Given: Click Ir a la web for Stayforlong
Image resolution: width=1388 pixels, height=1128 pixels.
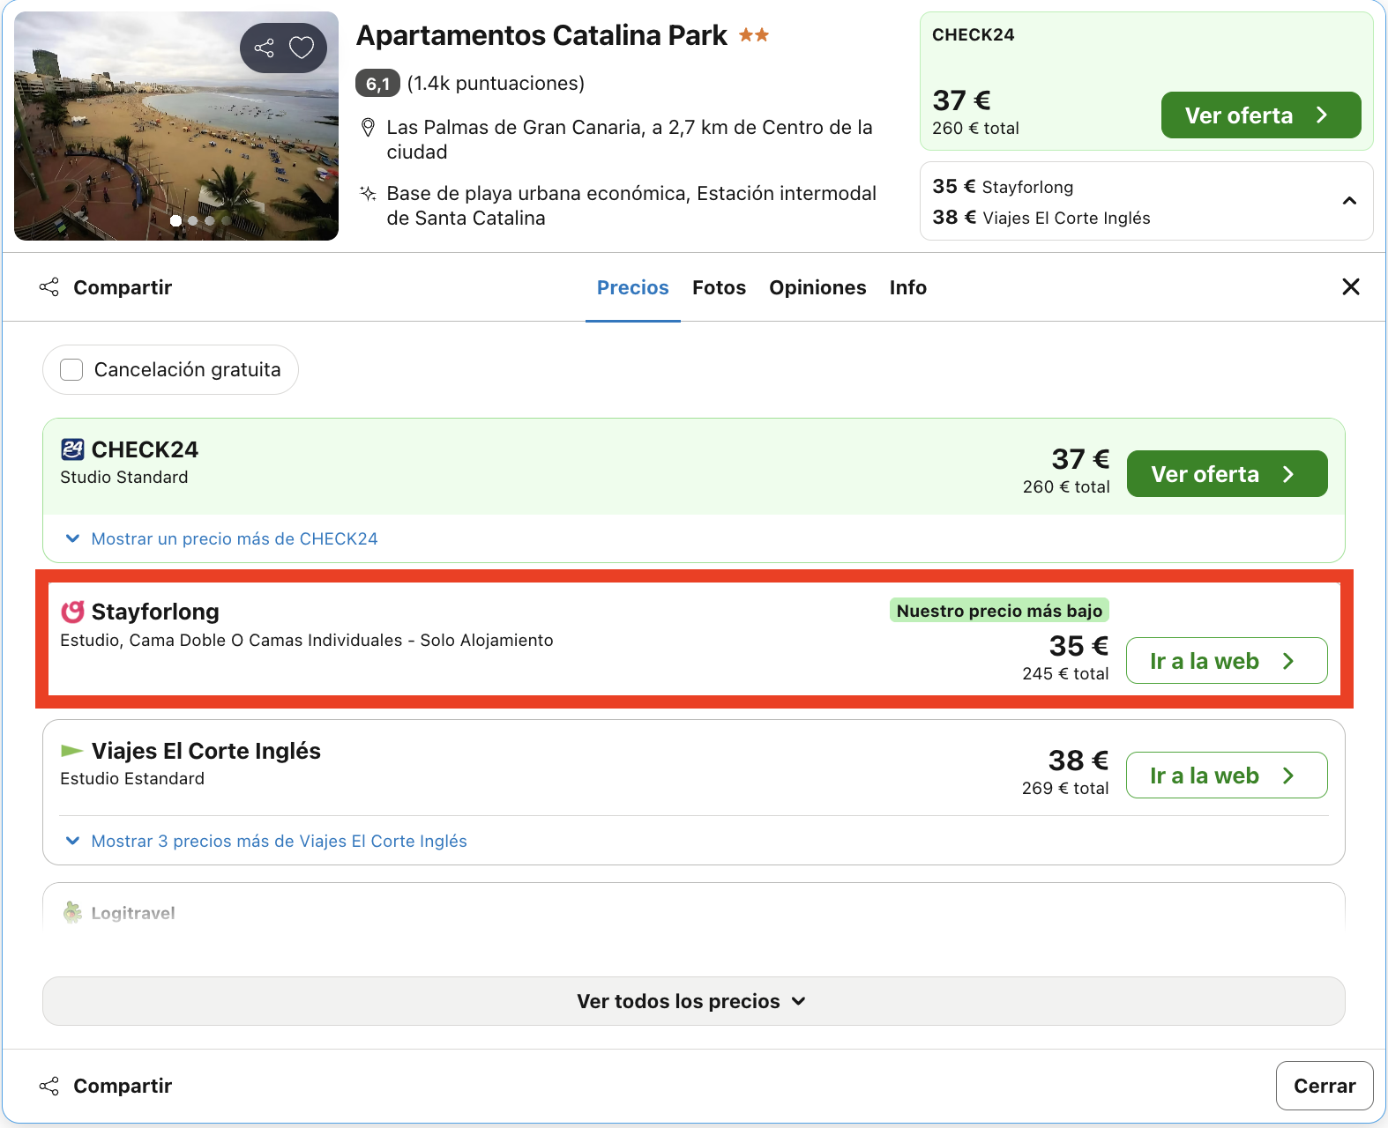Looking at the screenshot, I should 1227,661.
